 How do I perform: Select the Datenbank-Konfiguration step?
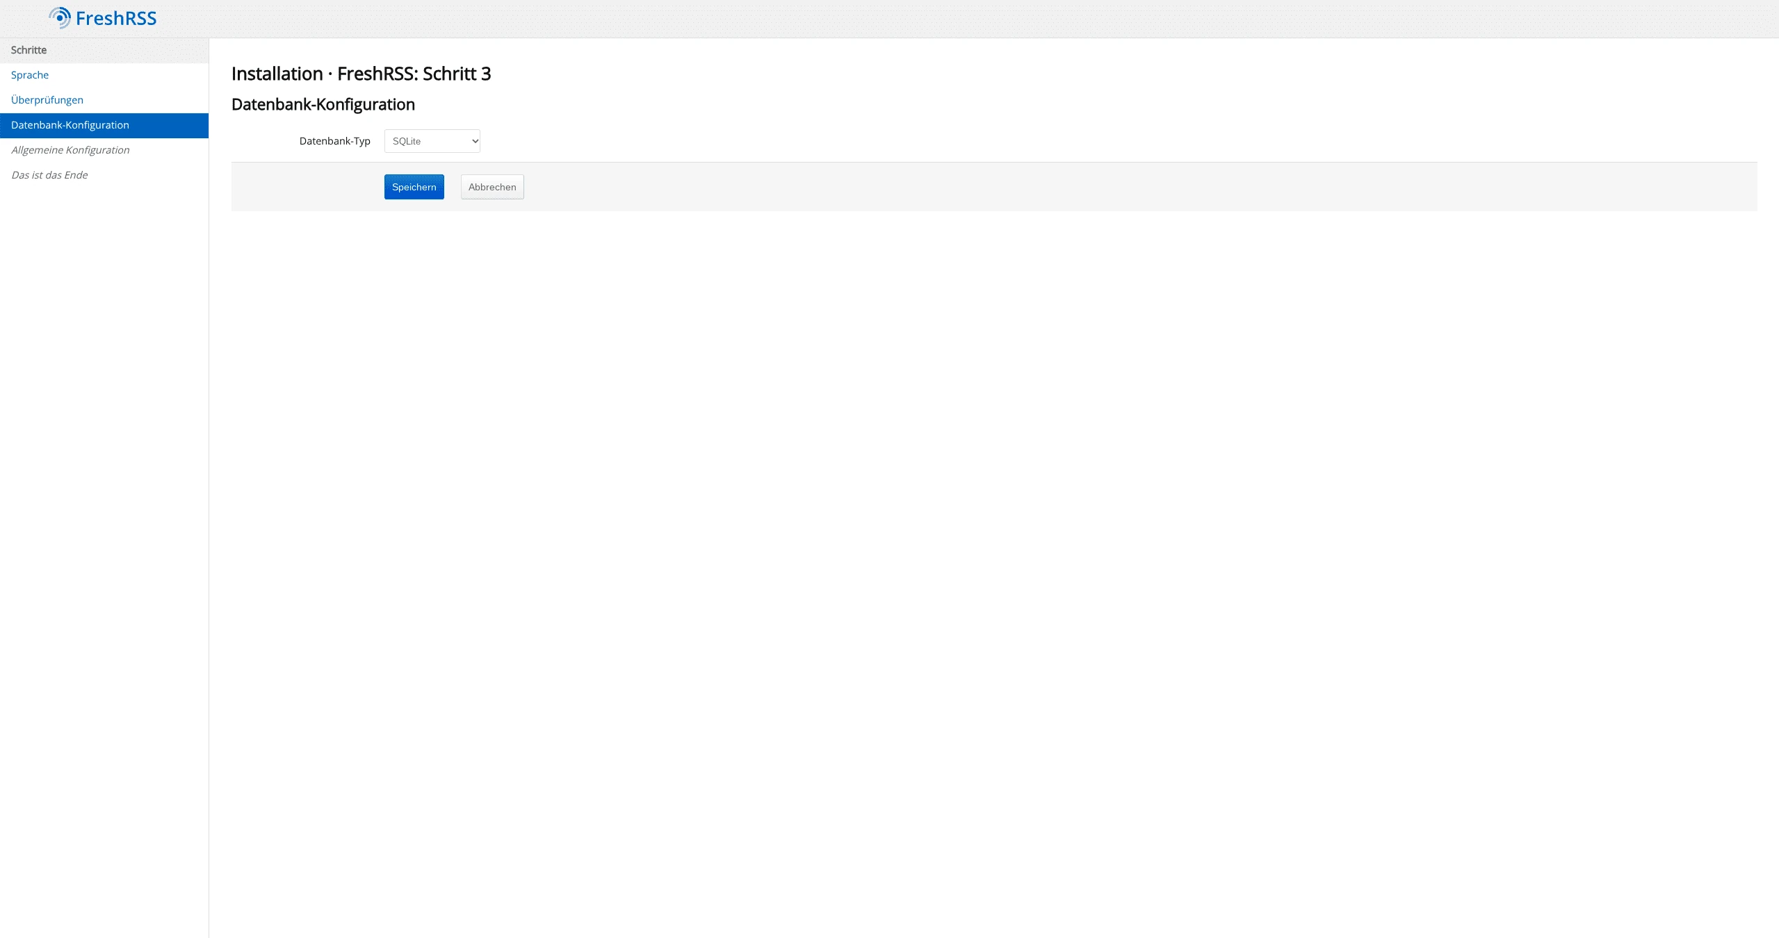(104, 125)
